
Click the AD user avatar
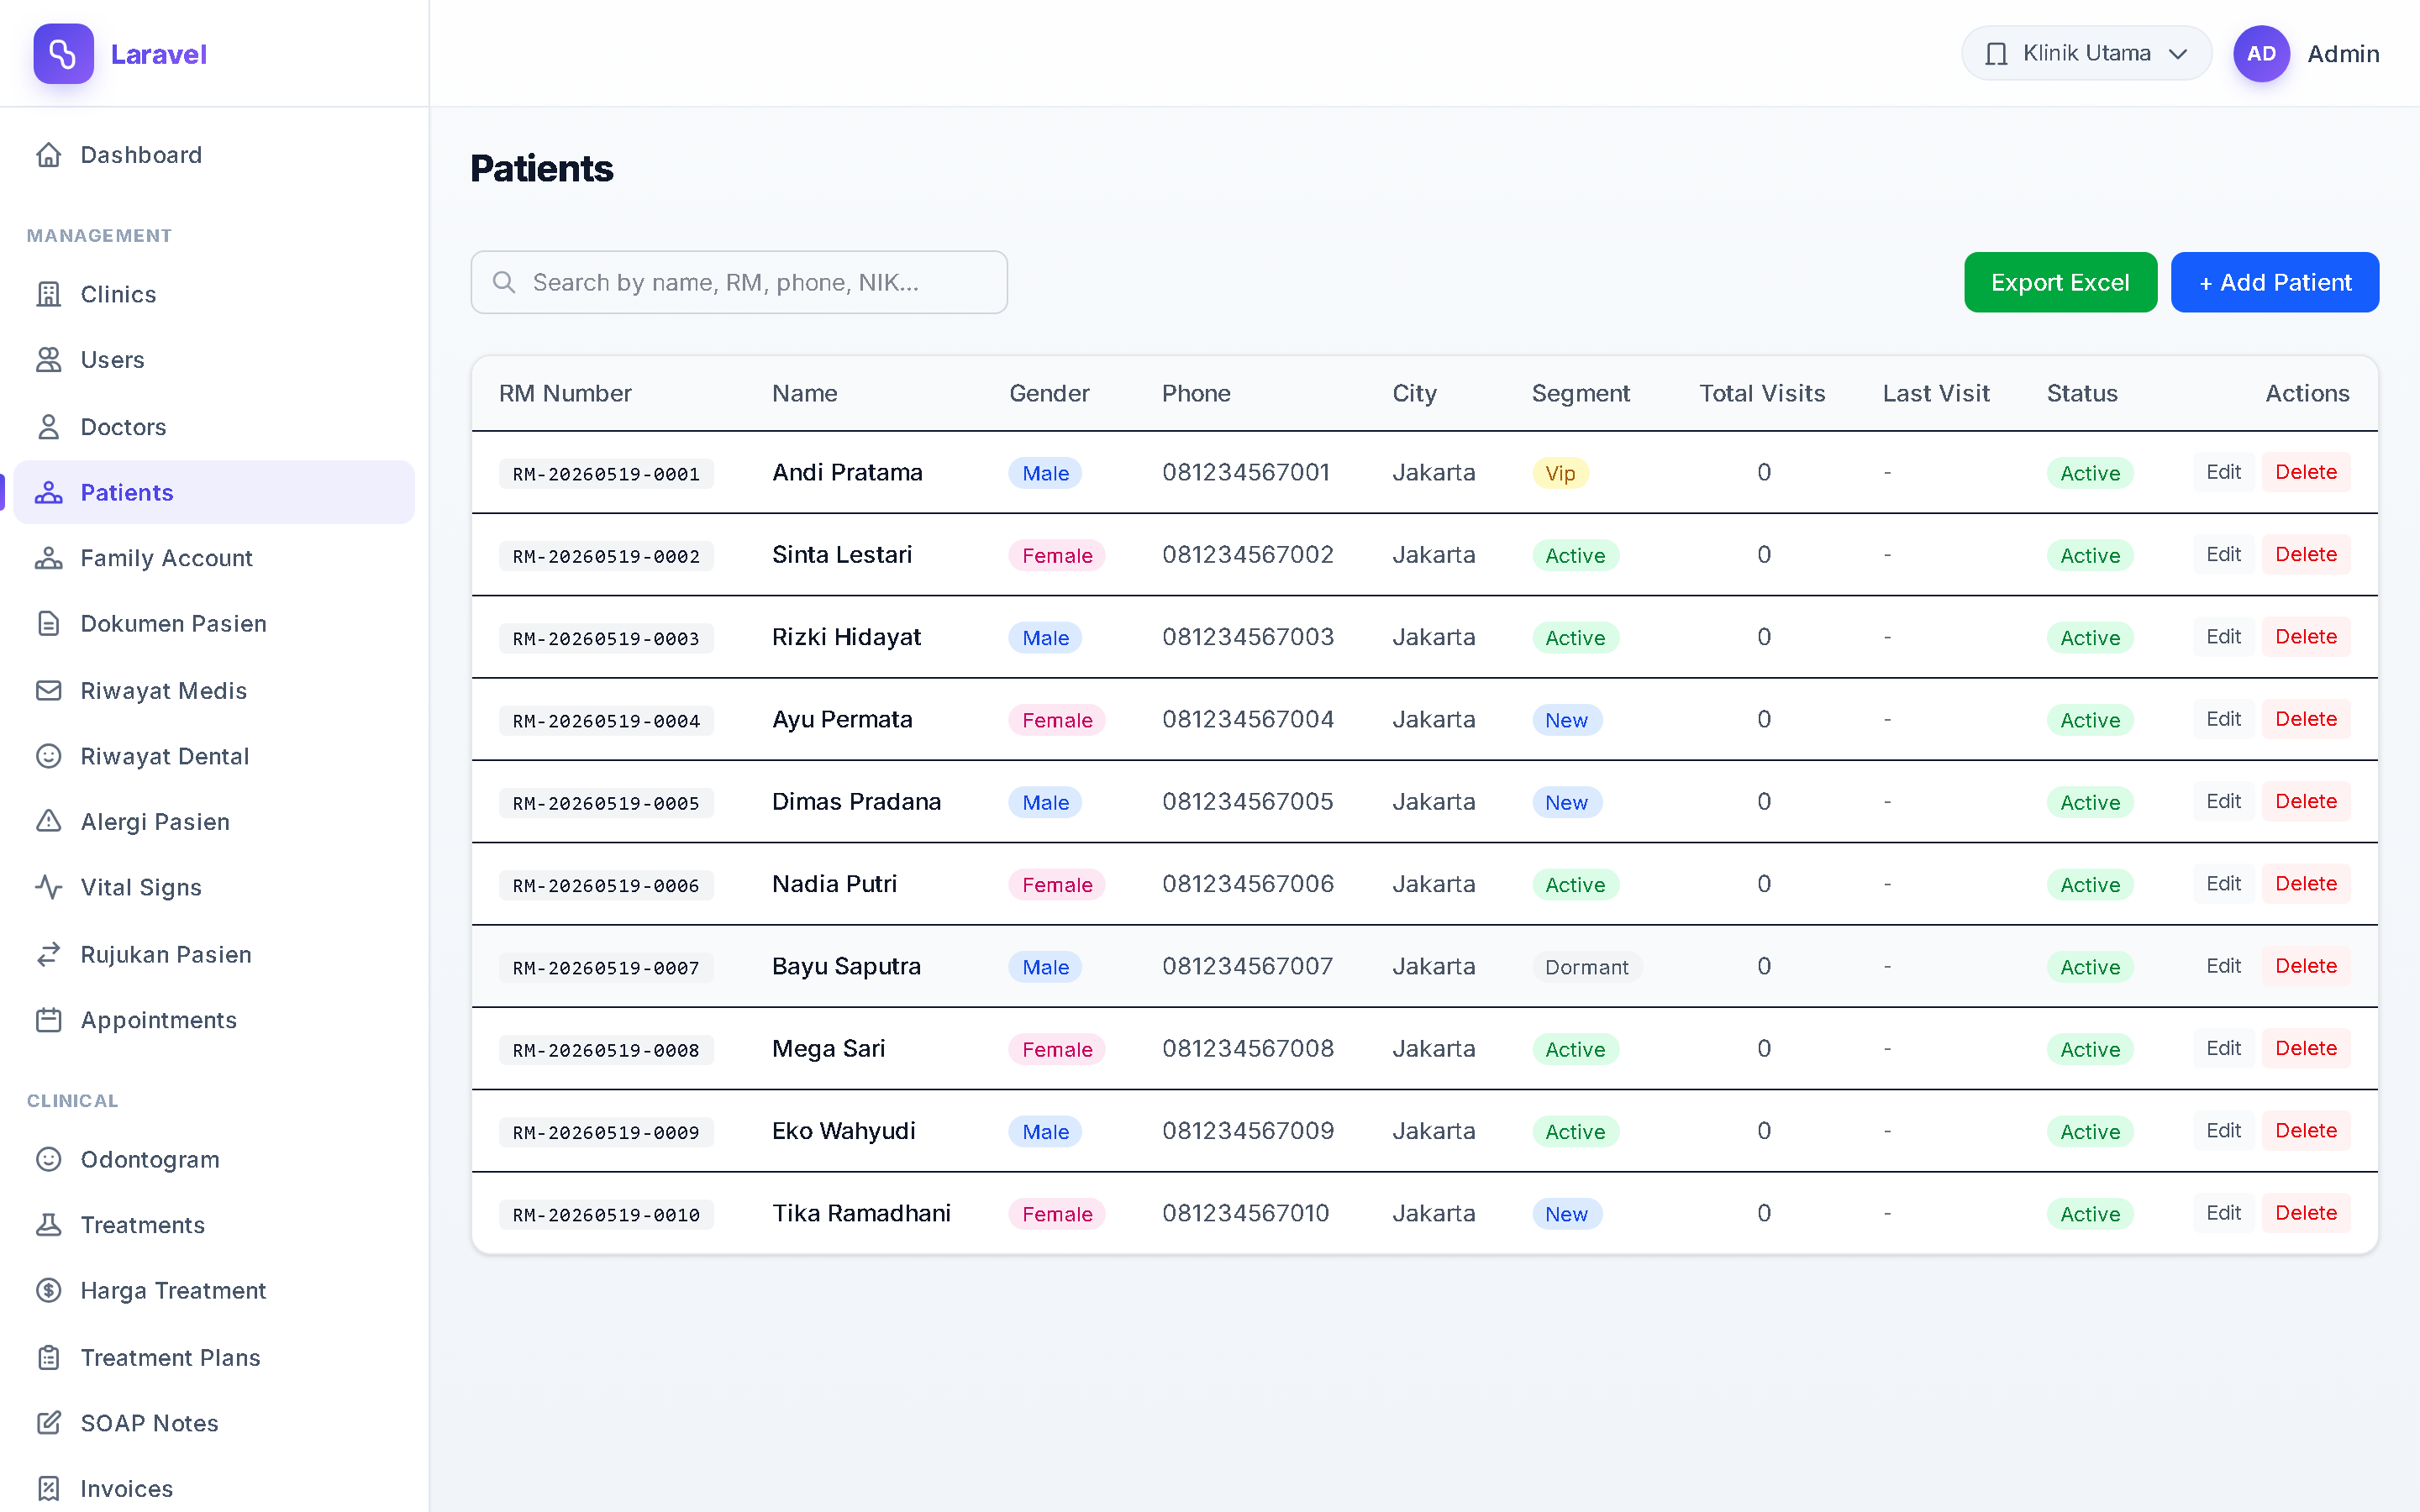(2261, 54)
